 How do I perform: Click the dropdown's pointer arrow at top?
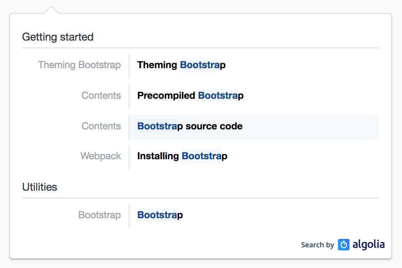coord(51,10)
